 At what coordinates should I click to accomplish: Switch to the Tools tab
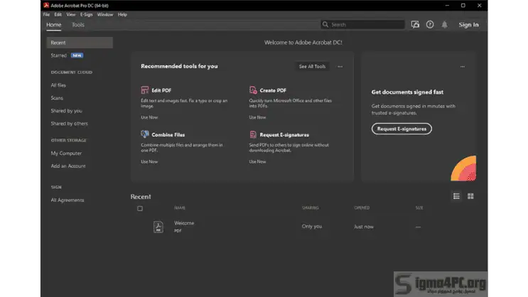point(77,25)
